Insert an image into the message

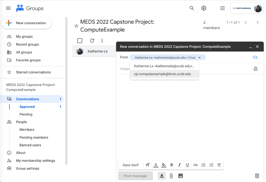tap(180, 176)
